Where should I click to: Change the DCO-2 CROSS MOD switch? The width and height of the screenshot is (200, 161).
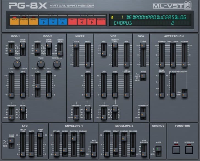60,49
